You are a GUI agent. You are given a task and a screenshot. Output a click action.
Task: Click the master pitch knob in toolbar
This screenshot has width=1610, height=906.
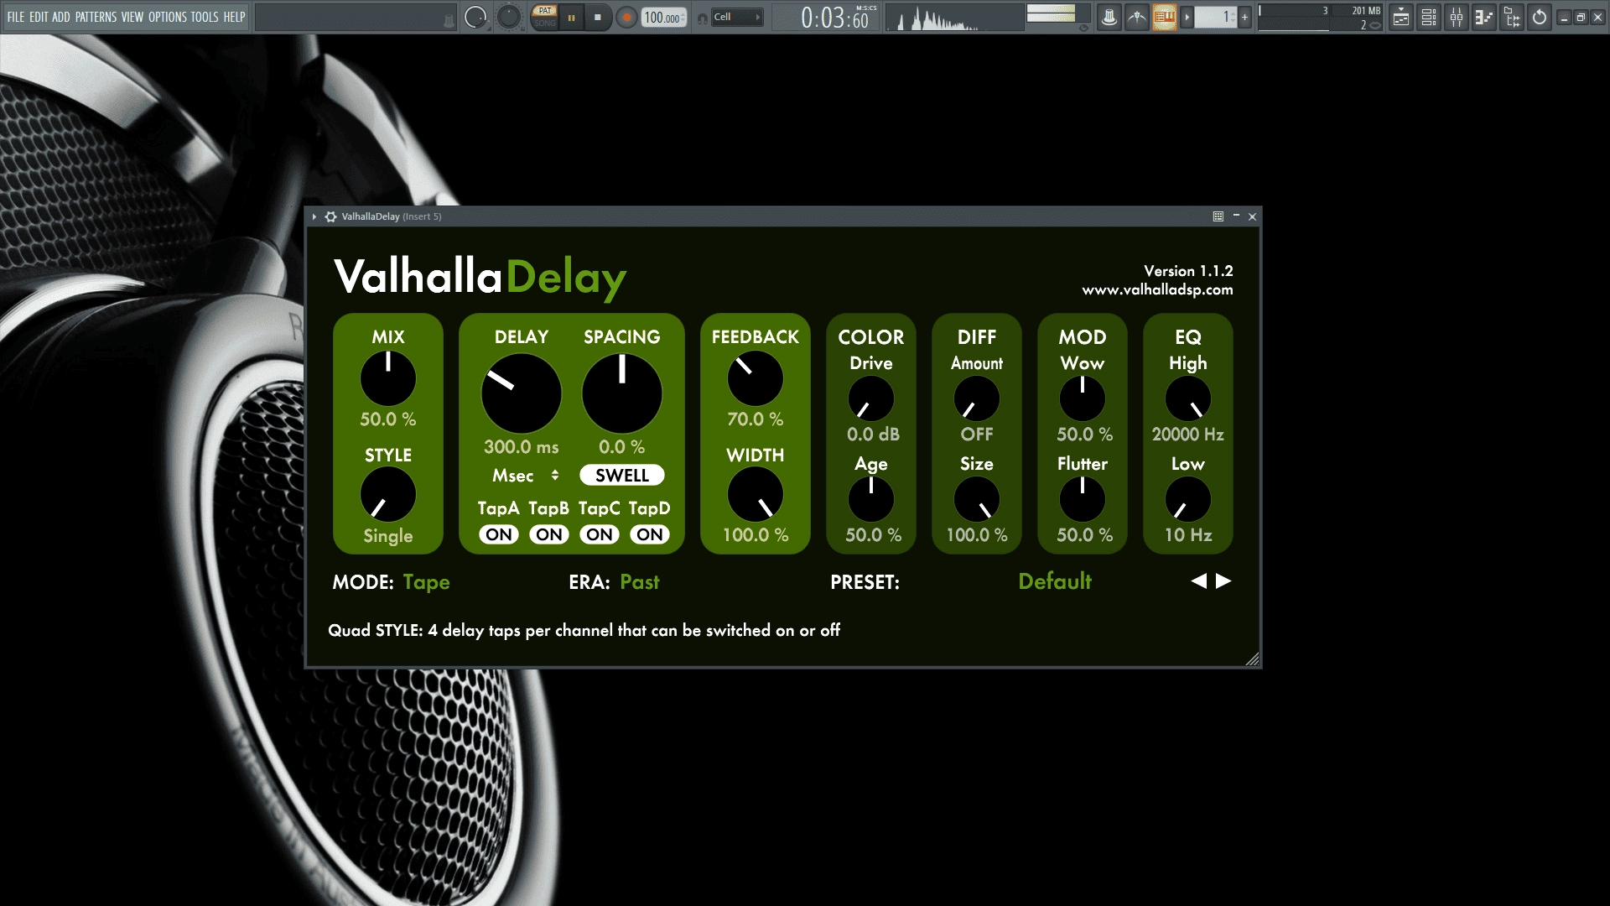pyautogui.click(x=509, y=17)
